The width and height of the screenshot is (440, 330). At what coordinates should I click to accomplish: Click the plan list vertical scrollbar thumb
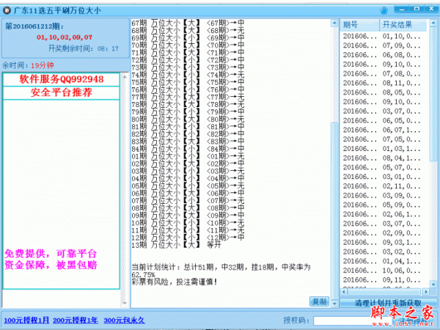tap(334, 210)
